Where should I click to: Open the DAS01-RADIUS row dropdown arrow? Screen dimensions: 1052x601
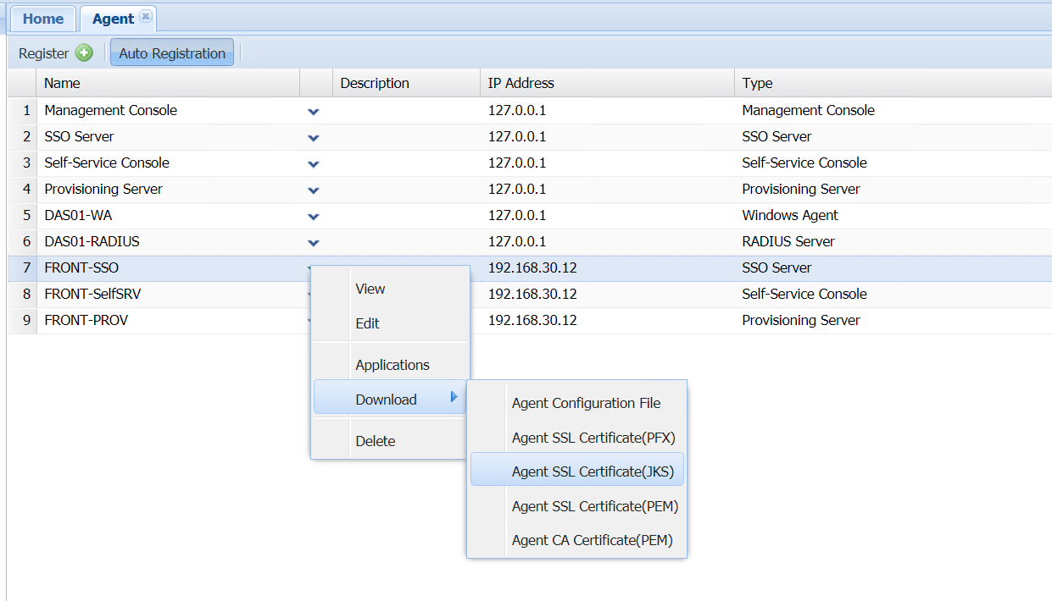[x=314, y=243]
